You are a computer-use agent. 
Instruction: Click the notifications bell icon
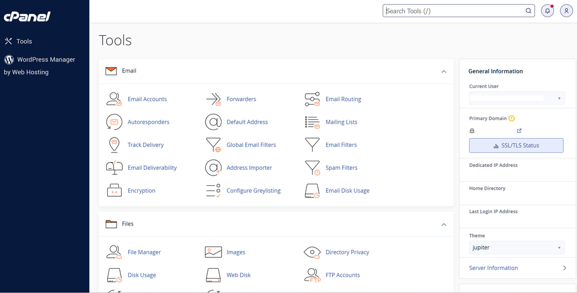tap(547, 10)
